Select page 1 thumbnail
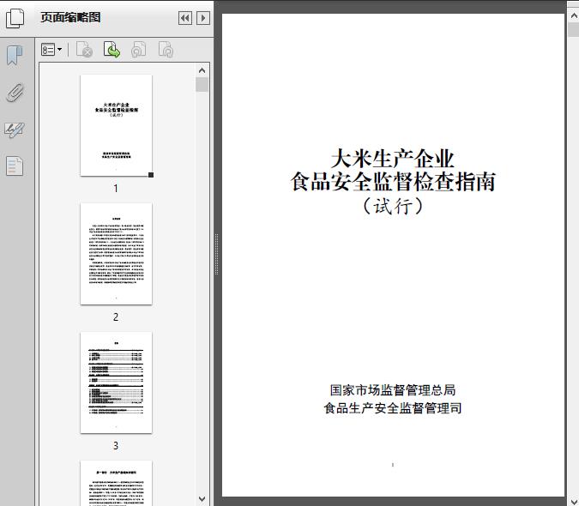This screenshot has height=506, width=579. (x=116, y=125)
